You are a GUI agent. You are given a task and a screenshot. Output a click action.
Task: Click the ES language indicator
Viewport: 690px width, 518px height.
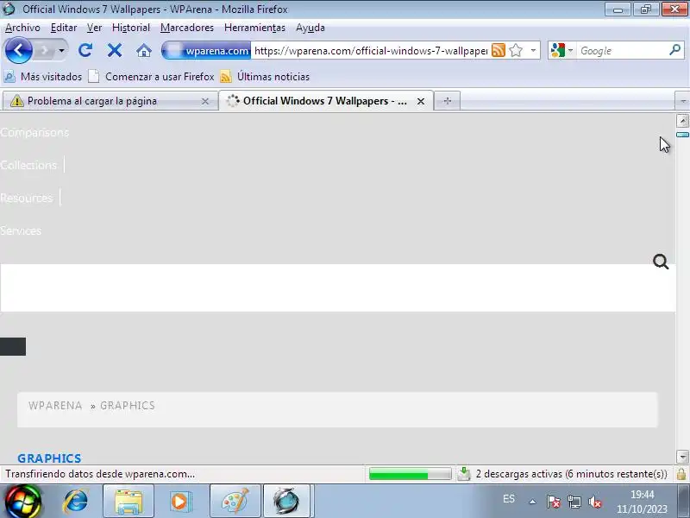[509, 499]
